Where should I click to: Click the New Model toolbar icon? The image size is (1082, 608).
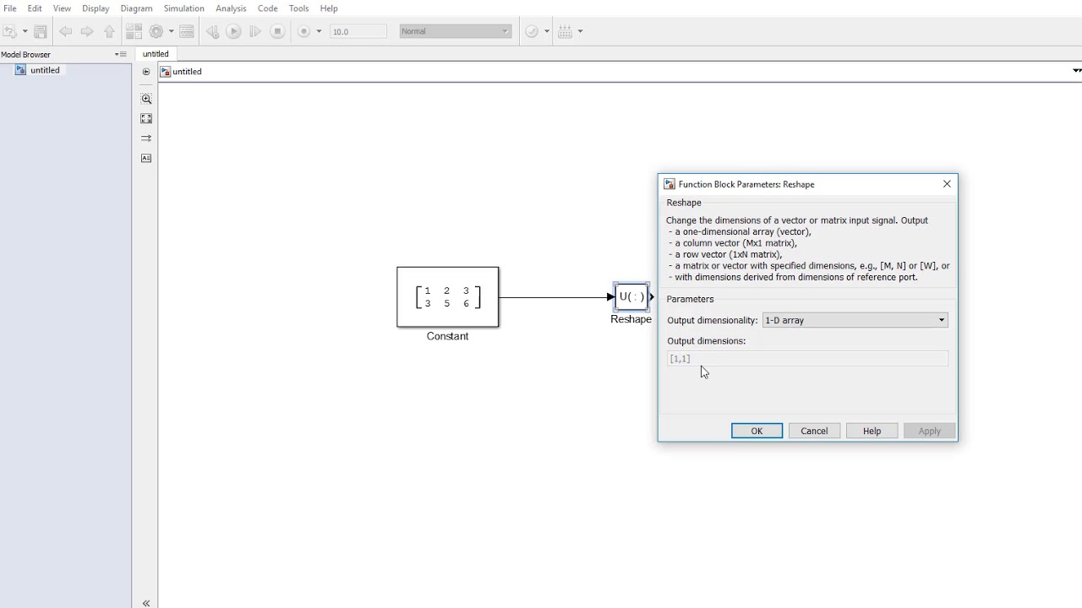(9, 31)
